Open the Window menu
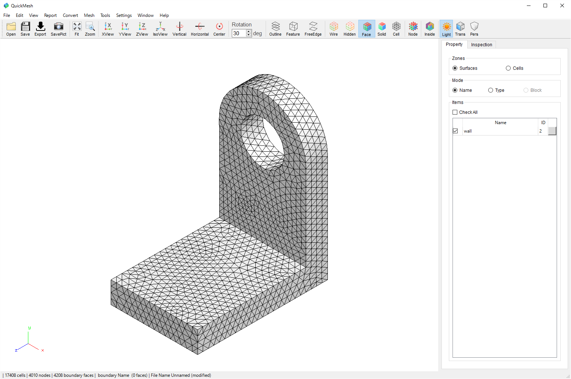This screenshot has width=571, height=379. click(146, 15)
